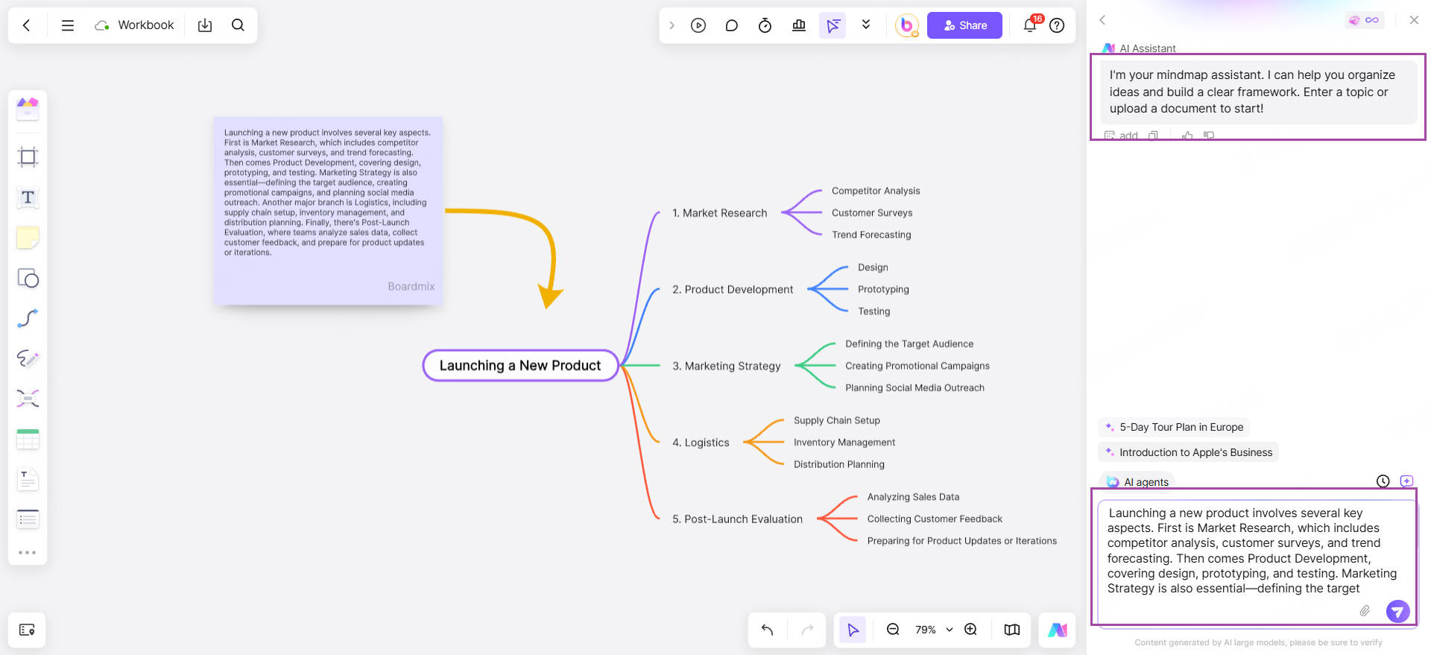
Task: Dislike the AI assistant response
Action: (1209, 136)
